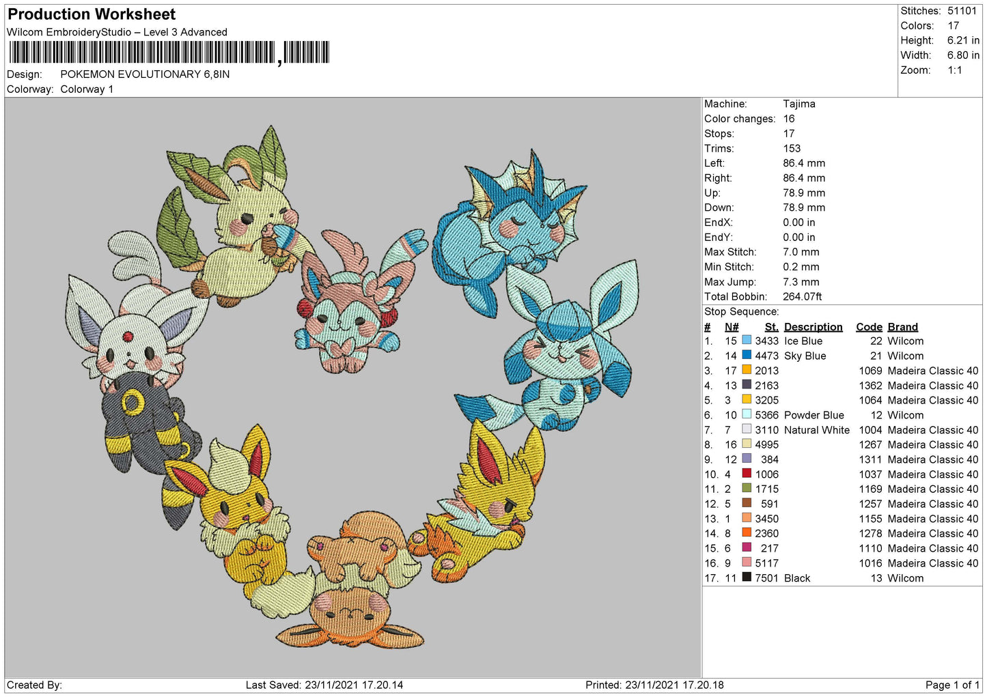Click the Powder Blue color swatch
This screenshot has height=697, width=987.
[747, 415]
